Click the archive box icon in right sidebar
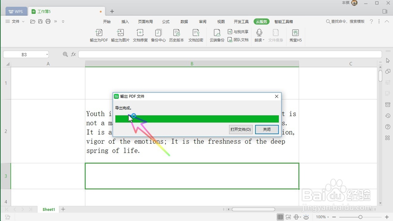The width and height of the screenshot is (393, 221). [x=388, y=105]
